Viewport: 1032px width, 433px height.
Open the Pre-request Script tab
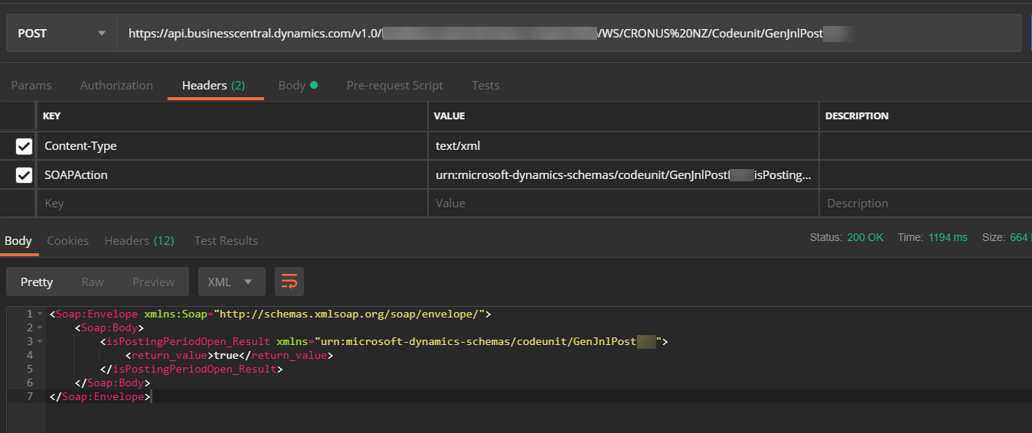click(394, 86)
